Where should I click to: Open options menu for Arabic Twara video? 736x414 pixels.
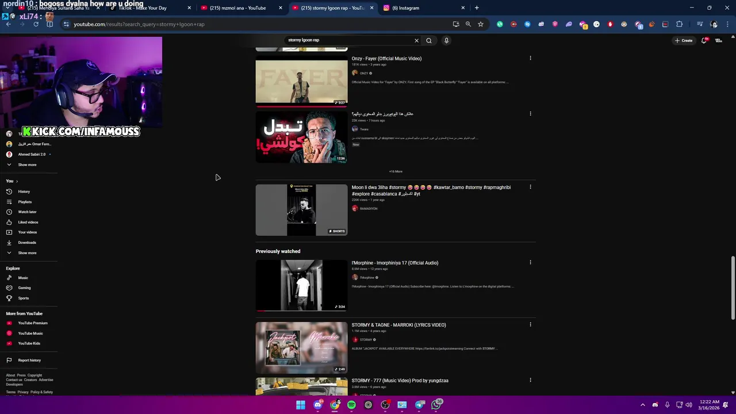point(530,113)
